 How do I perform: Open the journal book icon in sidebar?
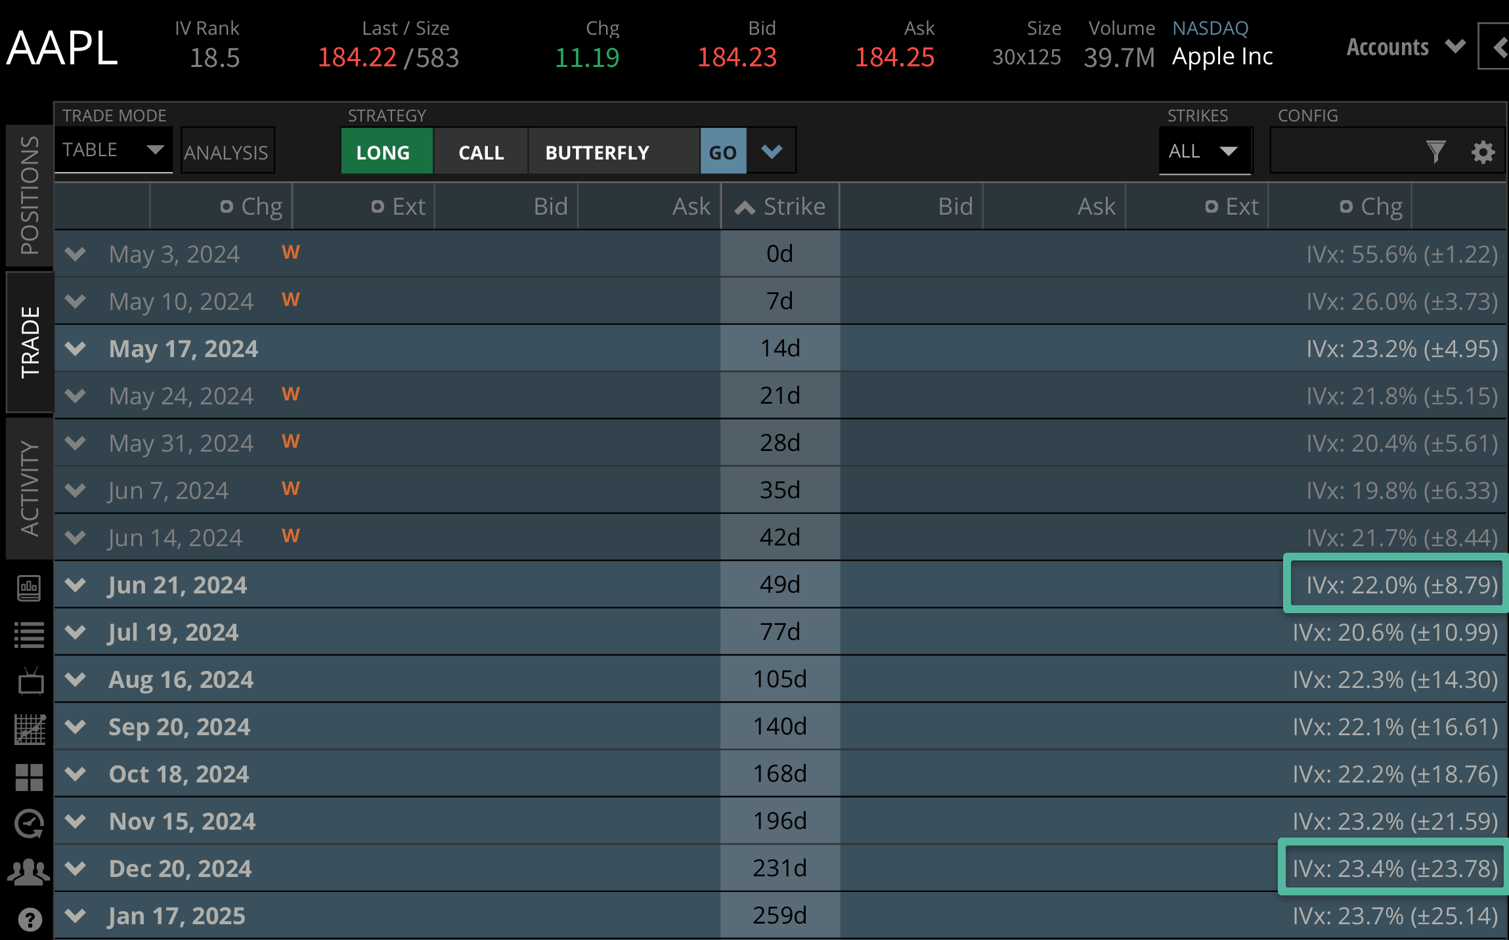(x=30, y=588)
